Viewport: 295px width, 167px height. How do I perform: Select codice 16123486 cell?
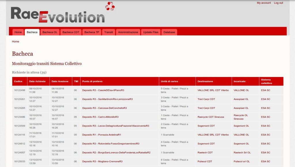coord(20,117)
